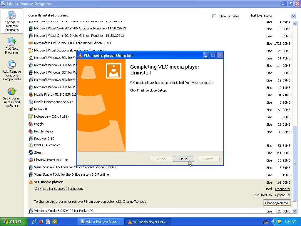Click the Notepad++ program icon

pyautogui.click(x=31, y=117)
